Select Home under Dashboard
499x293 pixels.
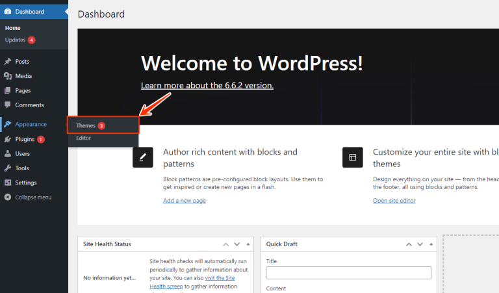click(x=13, y=28)
